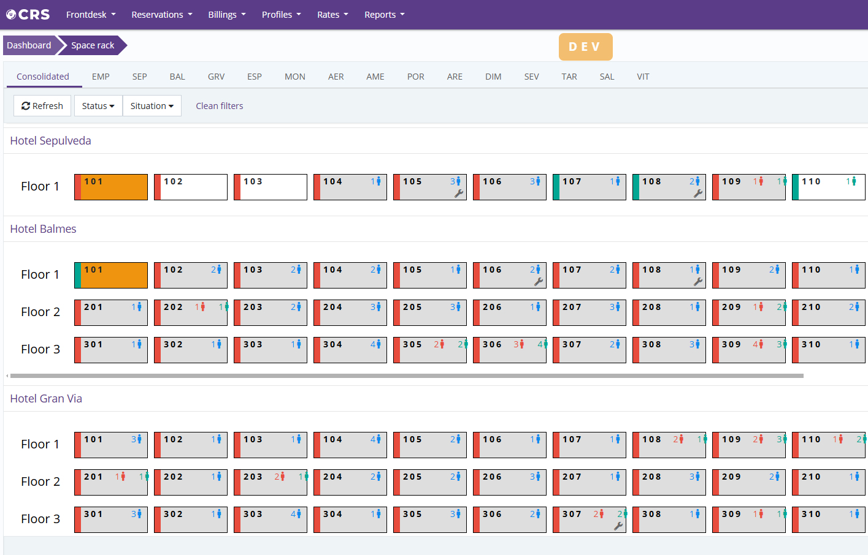This screenshot has height=555, width=868.
Task: Click wrench icon in Sepulveda room 108
Action: point(697,194)
